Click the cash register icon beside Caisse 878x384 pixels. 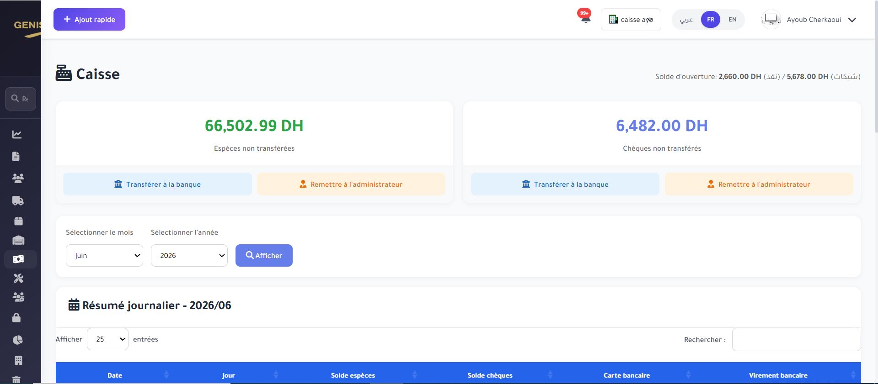tap(64, 73)
